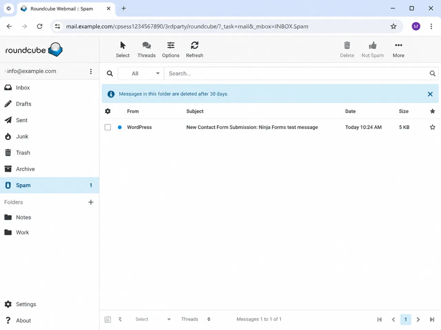Screen dimensions: 441x330
Task: Open the Work folder
Action: [50, 232]
